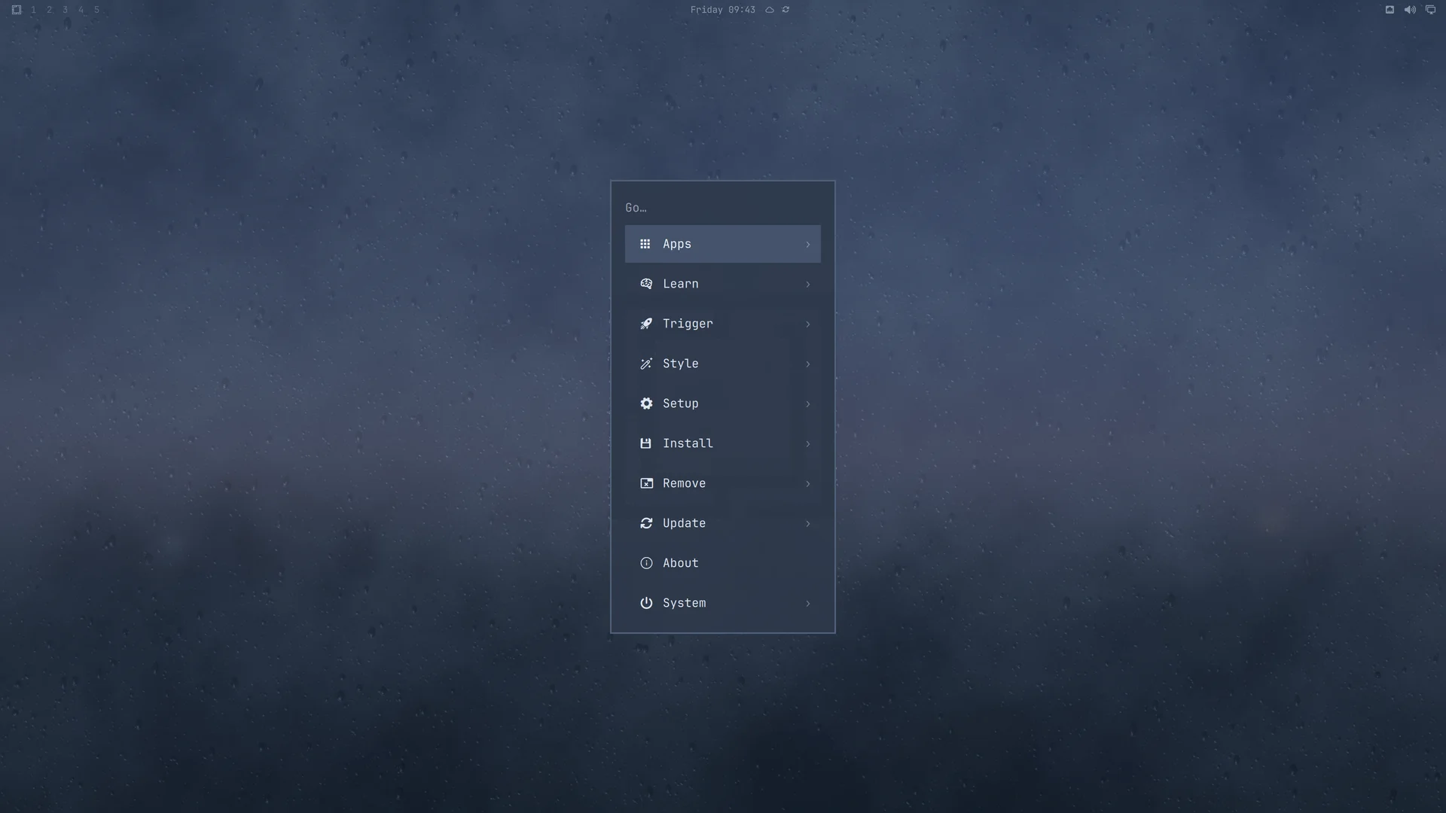
Task: Click the About info circle icon
Action: tap(646, 563)
